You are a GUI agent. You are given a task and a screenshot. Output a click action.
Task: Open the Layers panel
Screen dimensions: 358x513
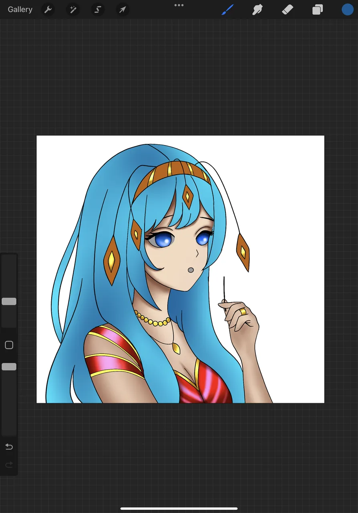point(318,10)
